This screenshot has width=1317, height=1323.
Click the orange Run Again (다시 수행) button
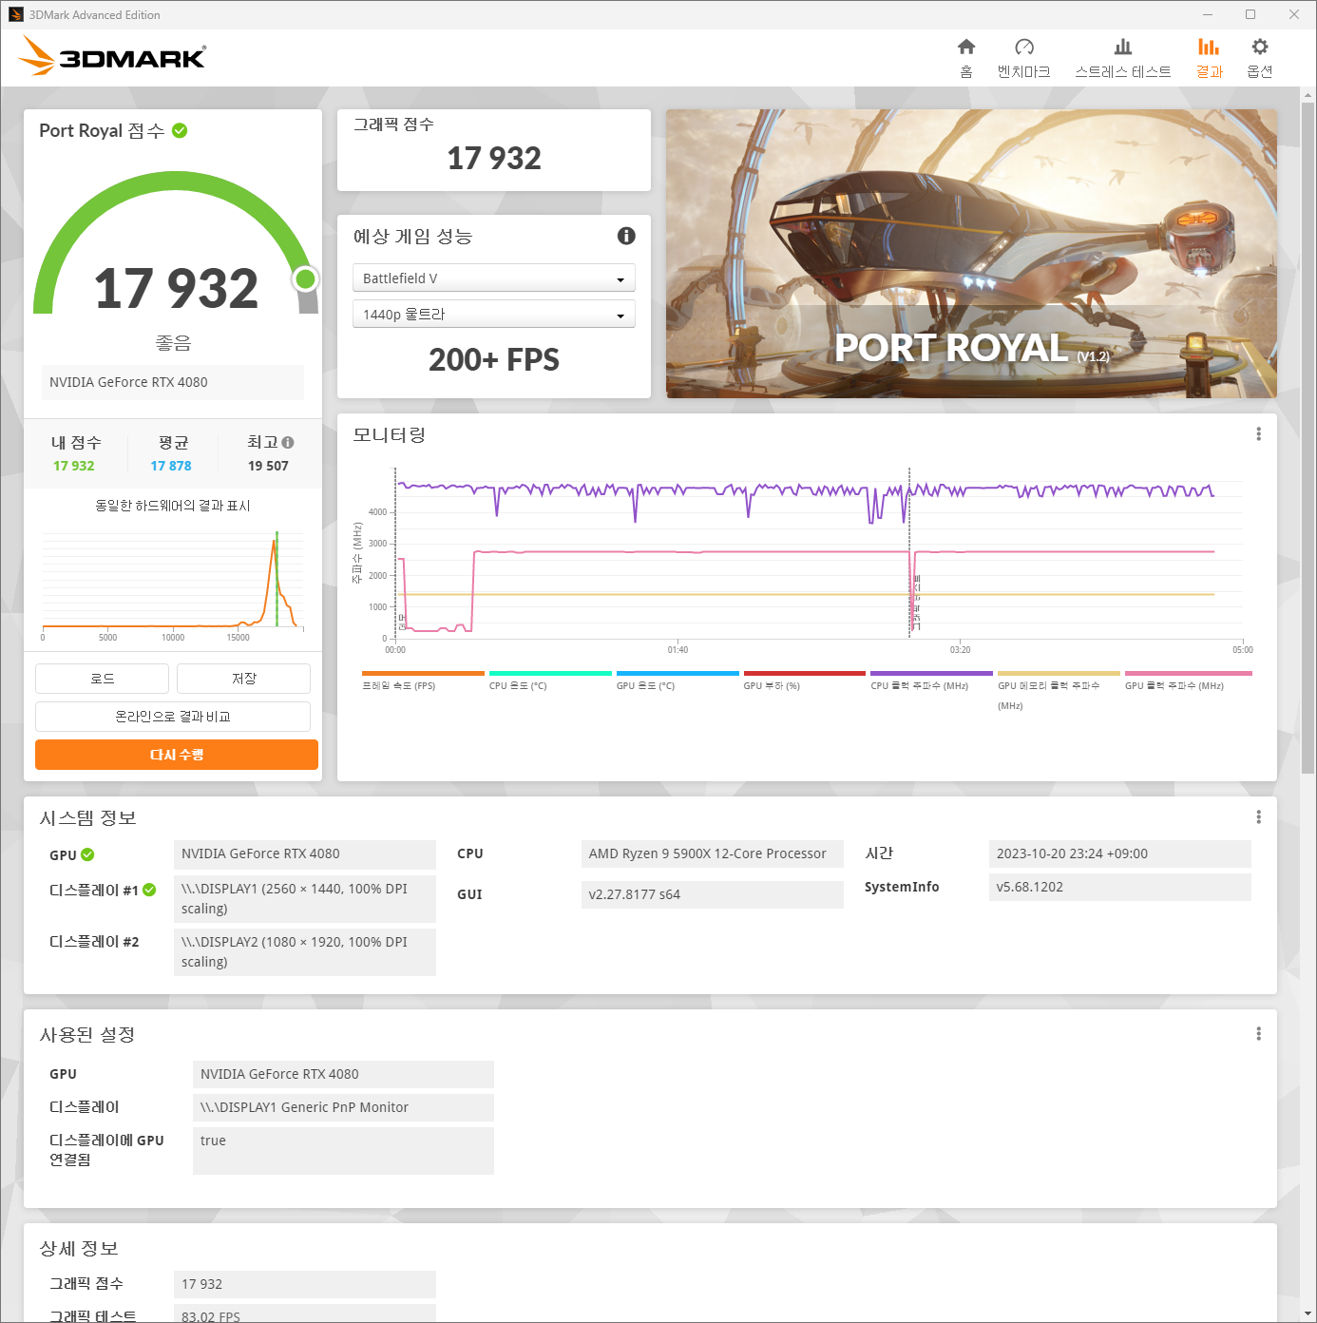pos(177,755)
